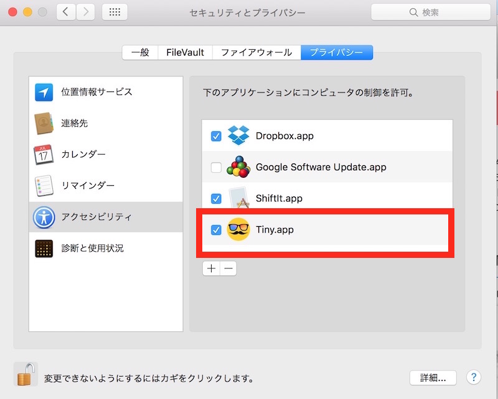This screenshot has width=498, height=399.
Task: Show all preferences with grid button
Action: [x=115, y=12]
